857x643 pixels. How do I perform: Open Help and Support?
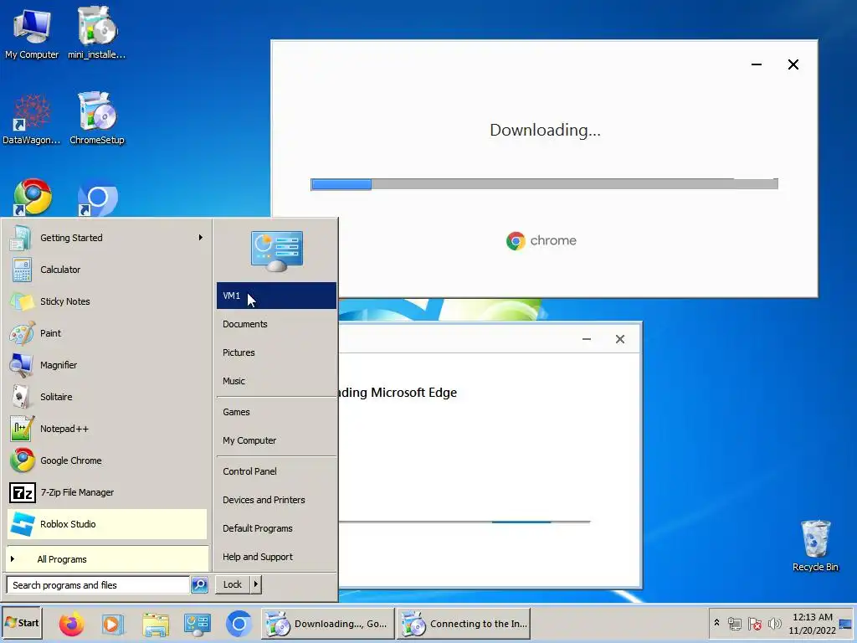276,557
